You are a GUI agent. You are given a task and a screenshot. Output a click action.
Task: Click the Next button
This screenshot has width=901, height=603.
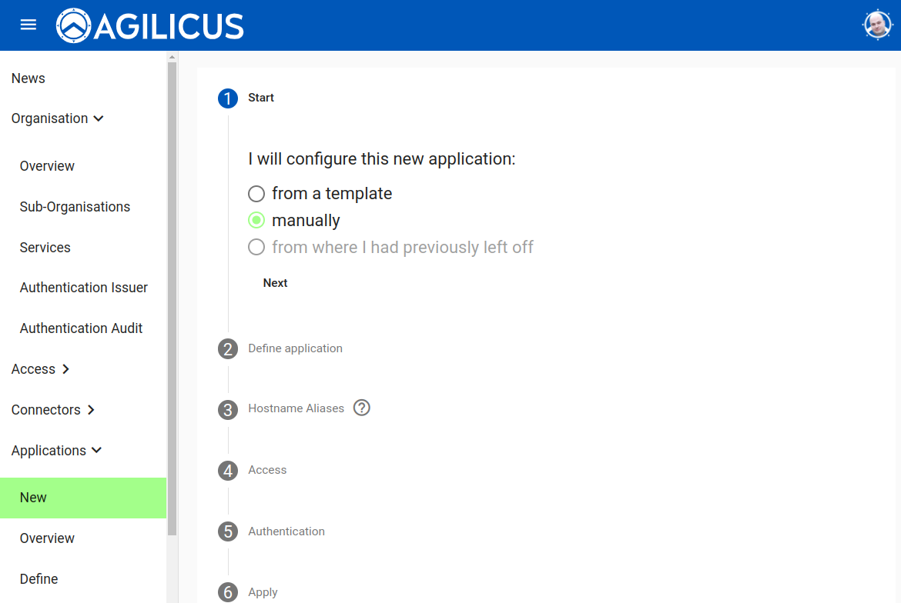[275, 283]
